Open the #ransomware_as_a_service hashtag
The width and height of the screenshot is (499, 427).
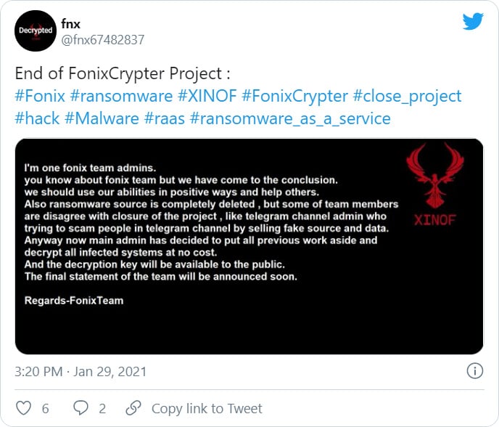pos(290,118)
